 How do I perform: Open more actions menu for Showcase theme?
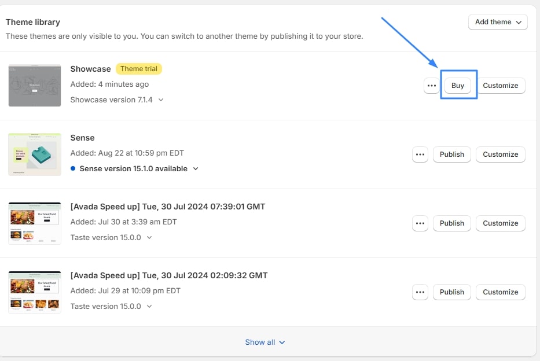432,86
